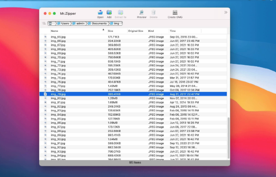Click the 750.64KB size cell
This screenshot has height=177, width=276.
coord(114,57)
